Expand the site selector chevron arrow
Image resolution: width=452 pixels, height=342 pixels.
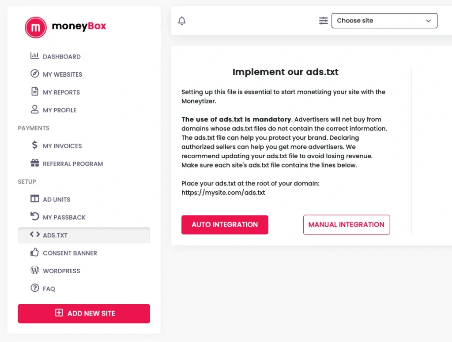428,20
